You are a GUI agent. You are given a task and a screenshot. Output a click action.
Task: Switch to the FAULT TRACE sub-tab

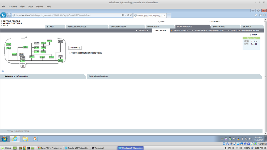(181, 30)
